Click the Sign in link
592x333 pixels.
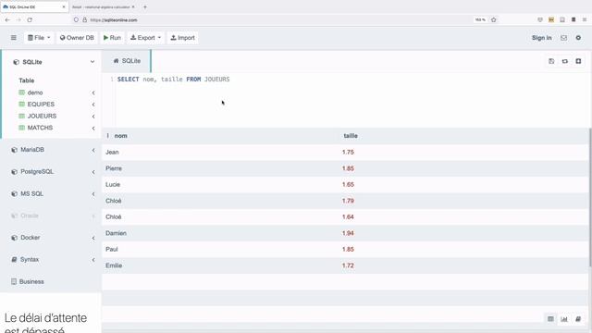pos(541,38)
